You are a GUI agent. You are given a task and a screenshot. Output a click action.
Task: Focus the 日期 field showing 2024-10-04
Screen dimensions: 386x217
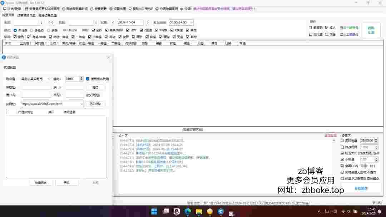[130, 23]
